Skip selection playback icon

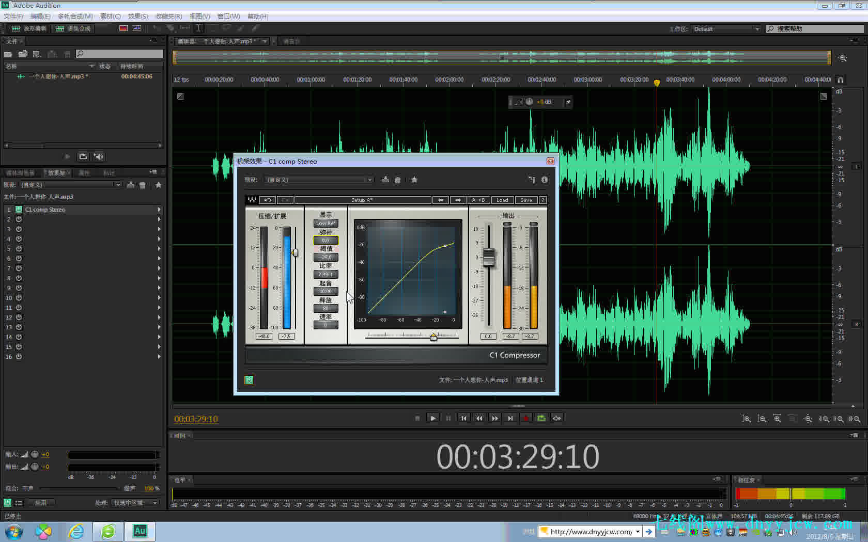pos(556,418)
